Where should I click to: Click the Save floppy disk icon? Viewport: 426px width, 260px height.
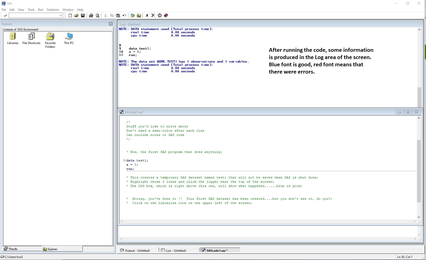83,16
